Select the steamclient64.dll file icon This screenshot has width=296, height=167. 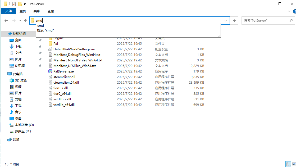click(50, 82)
